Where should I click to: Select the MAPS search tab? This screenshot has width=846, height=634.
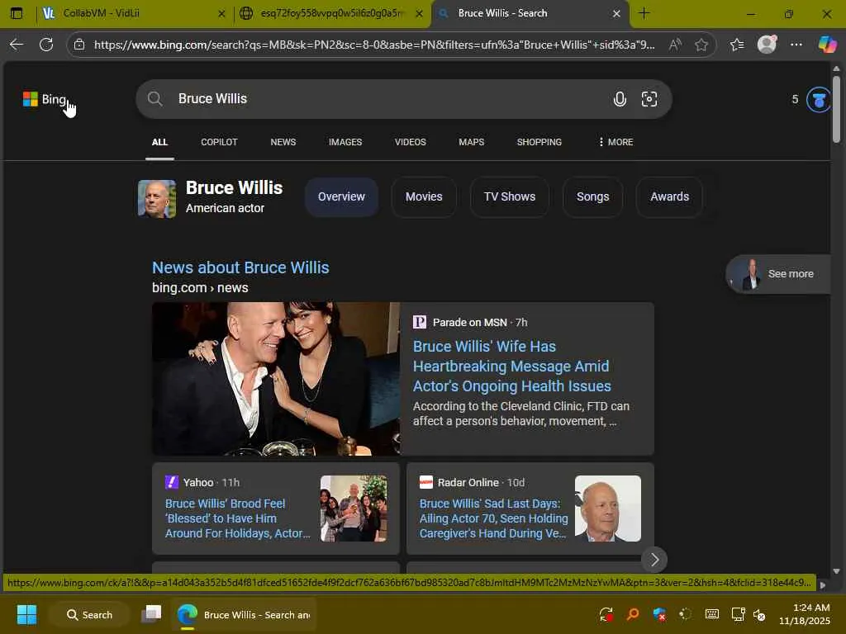click(x=472, y=142)
